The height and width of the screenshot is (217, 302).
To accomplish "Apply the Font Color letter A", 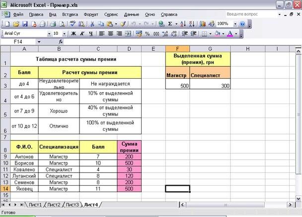I will pyautogui.click(x=230, y=33).
